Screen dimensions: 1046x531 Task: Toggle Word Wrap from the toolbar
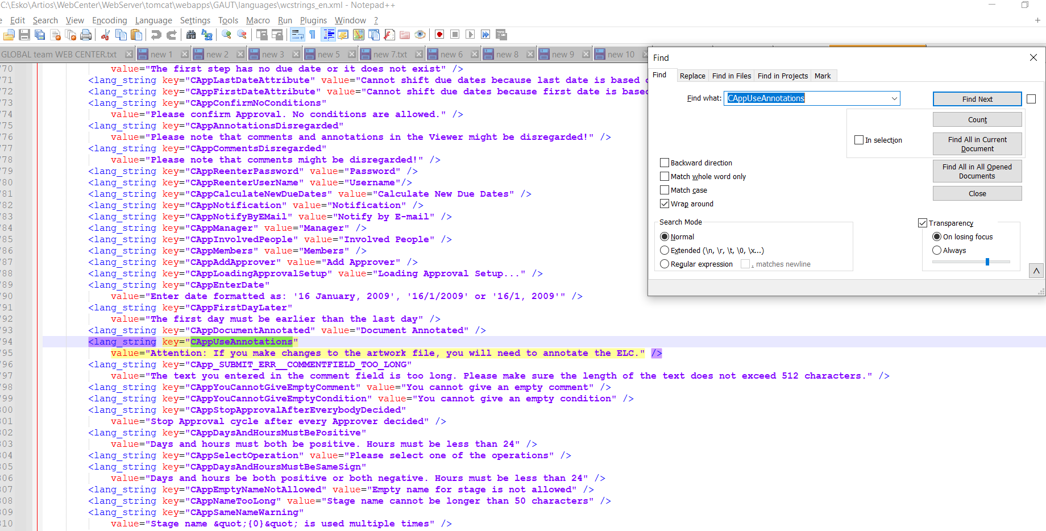pyautogui.click(x=297, y=35)
